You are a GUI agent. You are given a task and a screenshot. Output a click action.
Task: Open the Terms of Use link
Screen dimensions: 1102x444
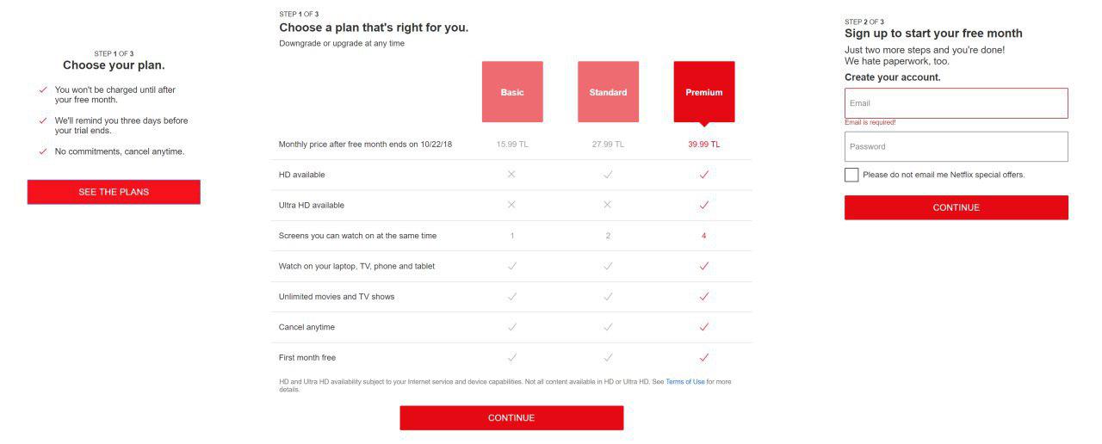684,381
